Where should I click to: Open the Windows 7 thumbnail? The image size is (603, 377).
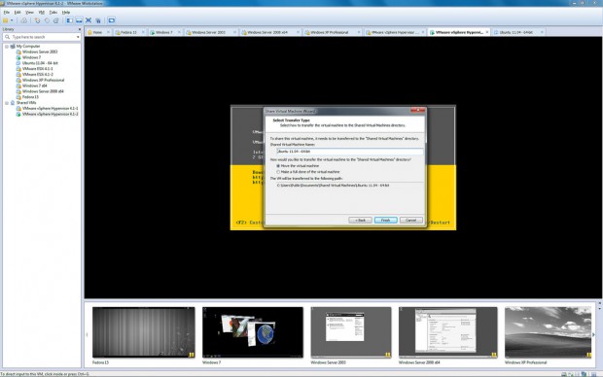(x=253, y=332)
